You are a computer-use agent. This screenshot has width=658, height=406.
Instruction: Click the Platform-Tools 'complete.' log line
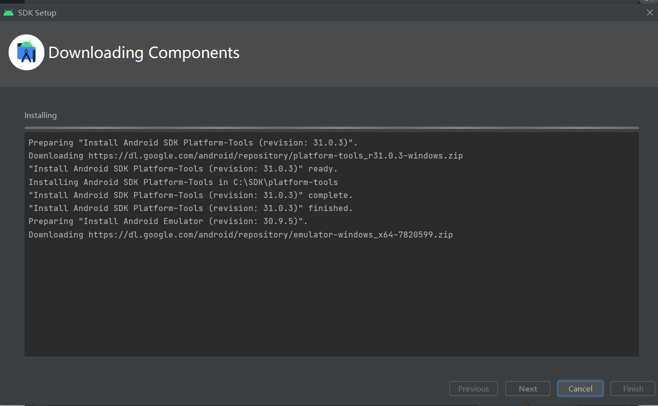coord(191,195)
